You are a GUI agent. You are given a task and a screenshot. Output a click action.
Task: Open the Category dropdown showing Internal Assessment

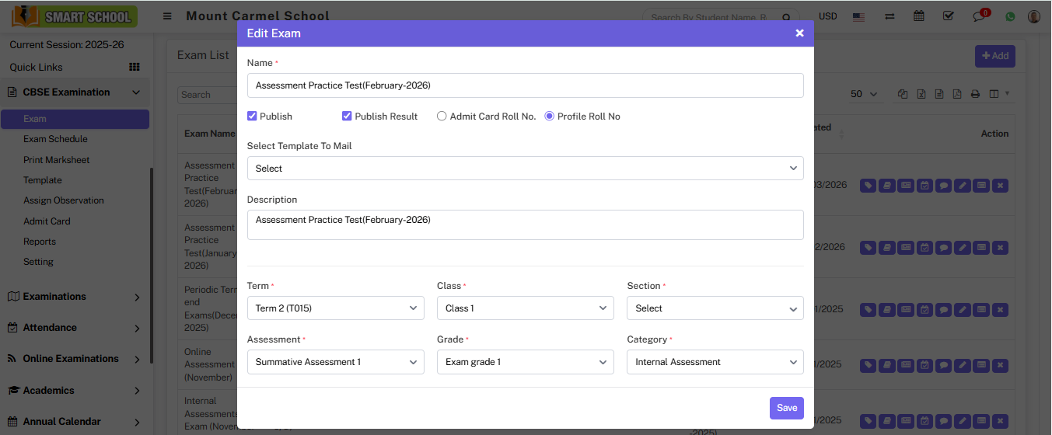pyautogui.click(x=715, y=362)
